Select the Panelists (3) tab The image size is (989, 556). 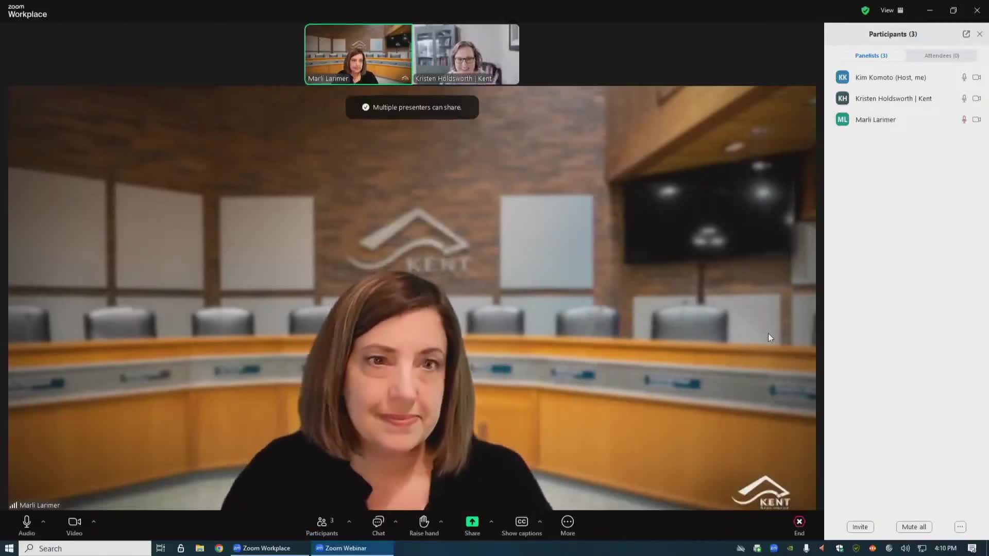(x=871, y=56)
